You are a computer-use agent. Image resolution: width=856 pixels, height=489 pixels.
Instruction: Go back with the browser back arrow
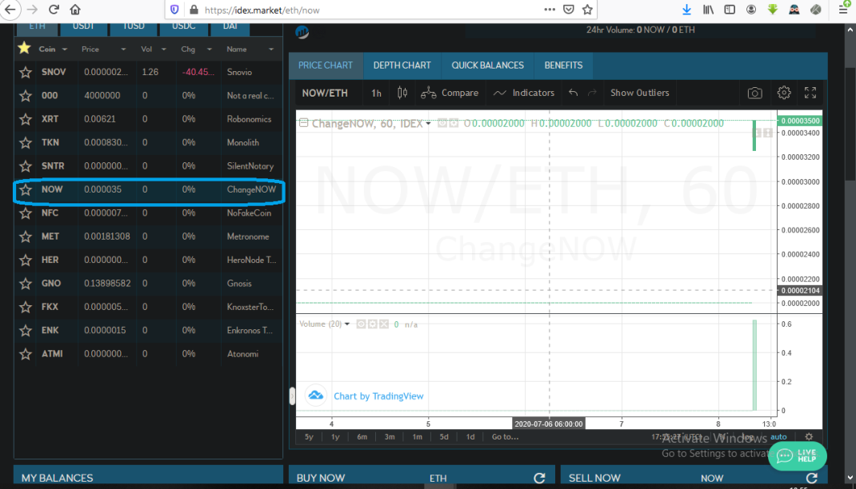(x=10, y=10)
